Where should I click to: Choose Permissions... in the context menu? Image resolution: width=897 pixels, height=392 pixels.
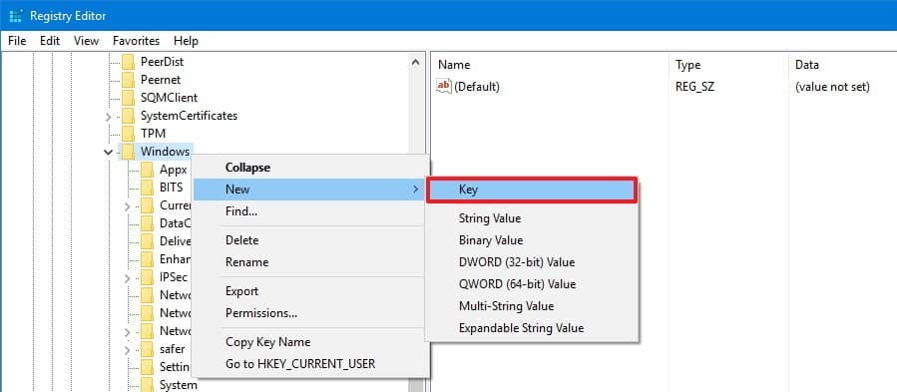click(310, 313)
